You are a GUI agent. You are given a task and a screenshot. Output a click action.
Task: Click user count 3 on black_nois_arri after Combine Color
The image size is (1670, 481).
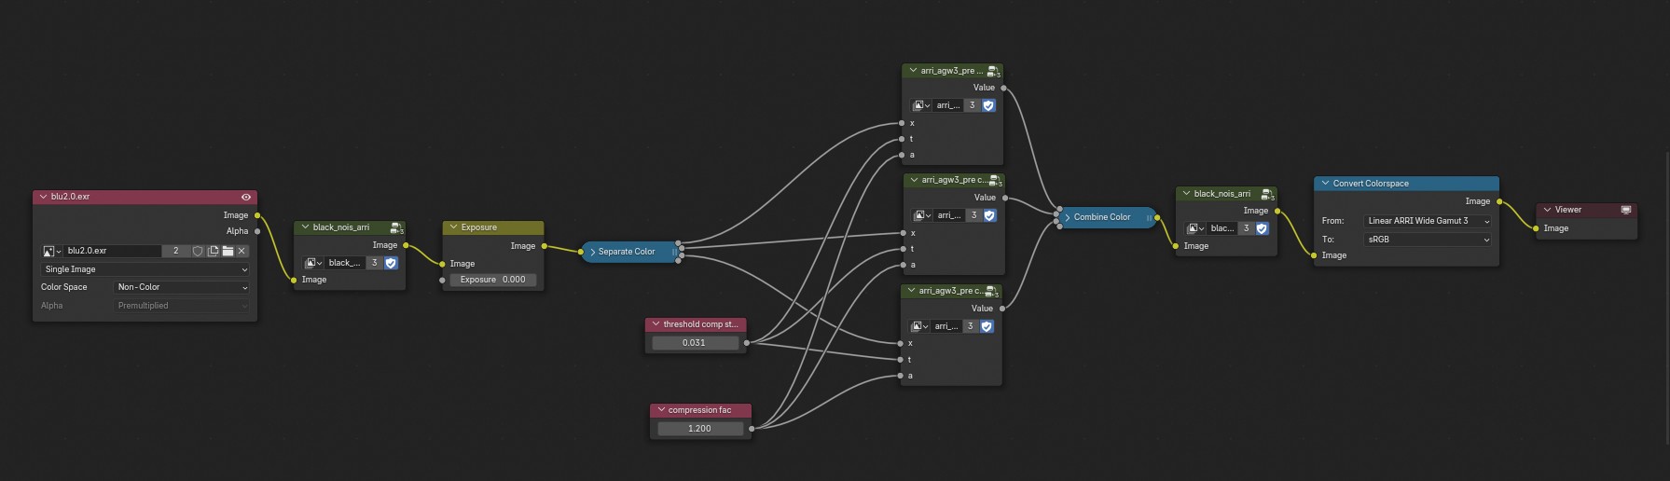tap(1246, 228)
